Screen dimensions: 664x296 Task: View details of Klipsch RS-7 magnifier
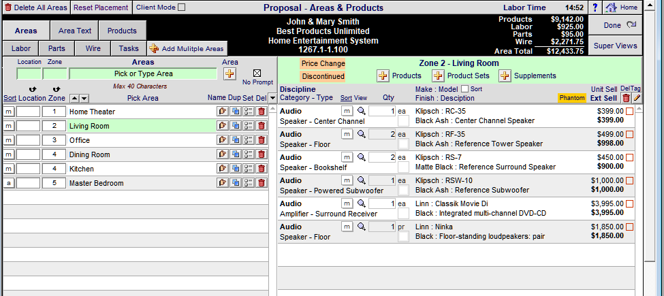pyautogui.click(x=361, y=157)
